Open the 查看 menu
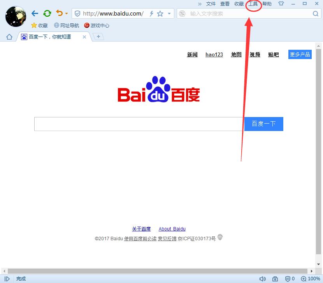The width and height of the screenshot is (323, 283). click(225, 4)
